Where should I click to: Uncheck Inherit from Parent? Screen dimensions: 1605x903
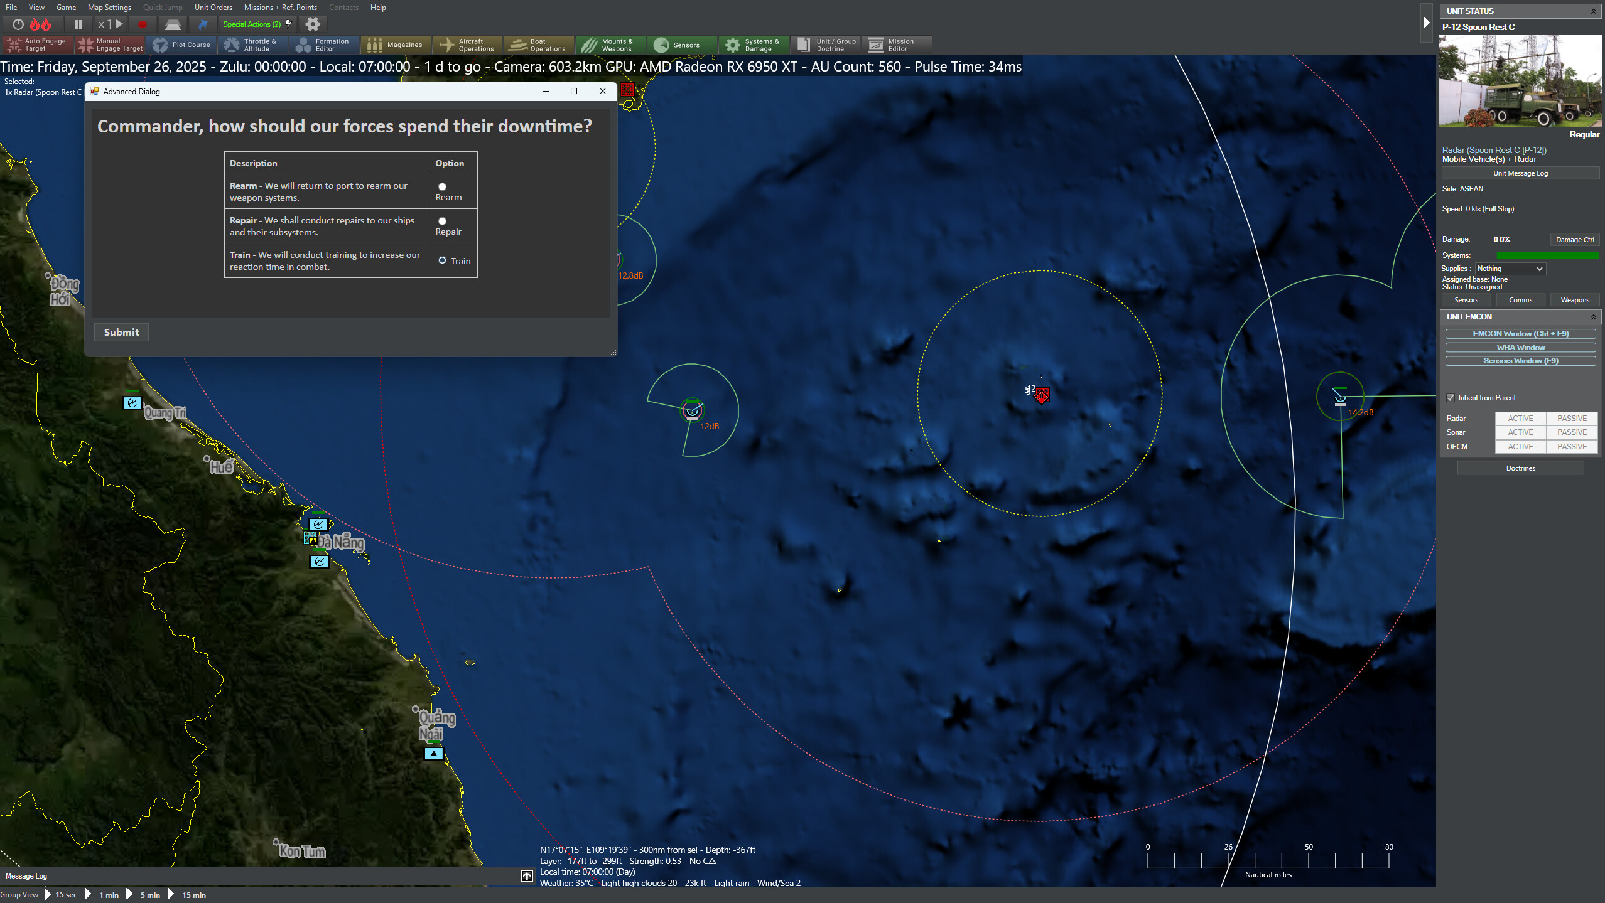point(1452,397)
